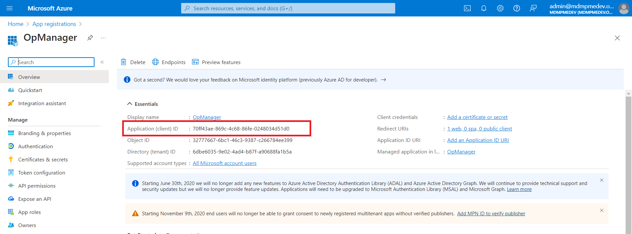This screenshot has height=234, width=632.
Task: Click the vertical scrollbar up arrow
Action: click(628, 93)
